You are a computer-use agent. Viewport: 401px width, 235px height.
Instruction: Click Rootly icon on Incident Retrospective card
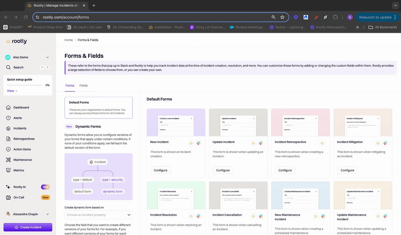pyautogui.click(x=322, y=143)
